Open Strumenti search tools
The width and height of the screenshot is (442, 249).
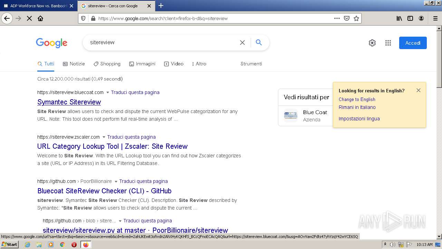click(251, 64)
